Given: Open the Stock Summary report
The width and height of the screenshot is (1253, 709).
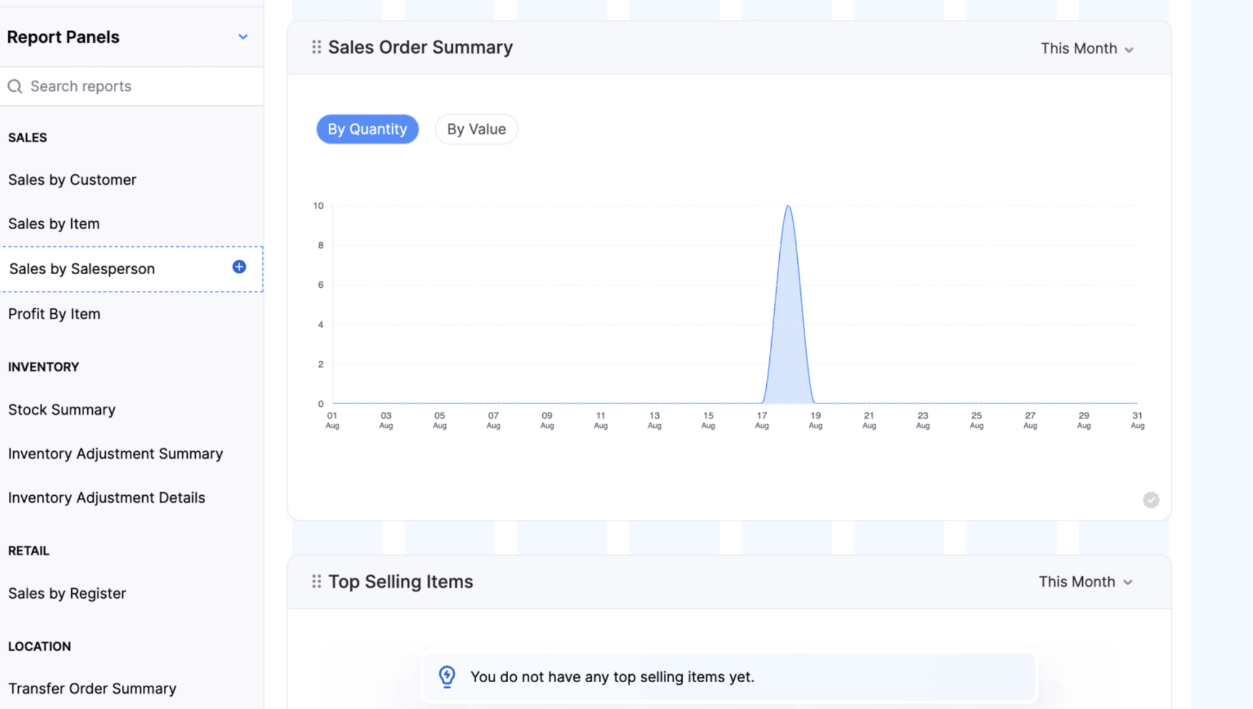Looking at the screenshot, I should click(62, 410).
